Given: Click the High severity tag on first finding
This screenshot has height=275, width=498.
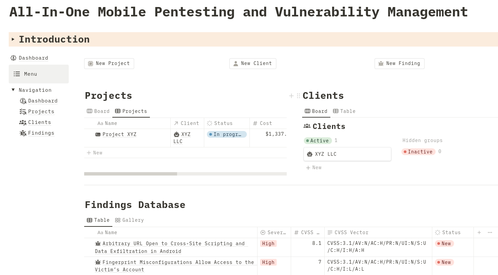Looking at the screenshot, I should [268, 244].
